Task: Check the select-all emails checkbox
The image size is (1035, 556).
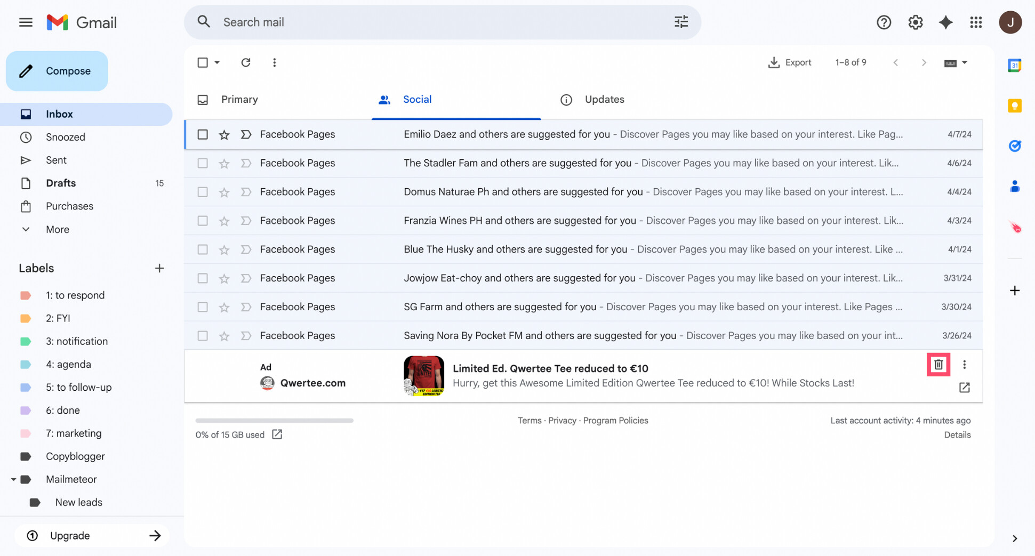Action: 203,62
